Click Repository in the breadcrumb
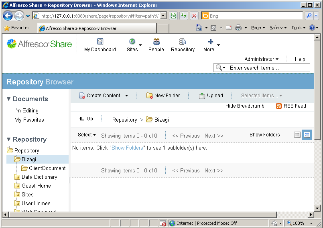323x228 pixels. [x=125, y=120]
